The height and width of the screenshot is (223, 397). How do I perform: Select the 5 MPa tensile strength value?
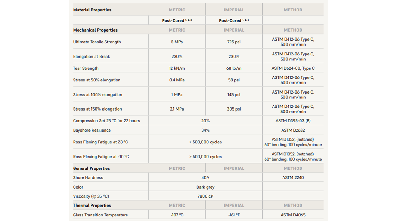(x=177, y=42)
